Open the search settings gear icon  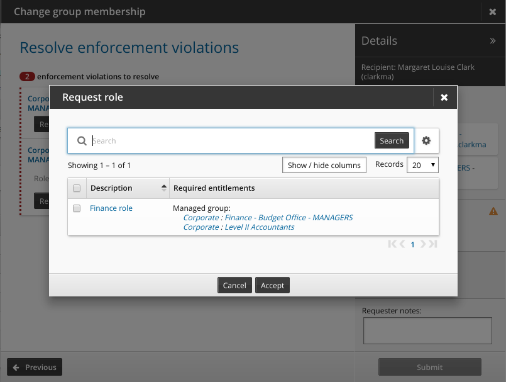426,140
